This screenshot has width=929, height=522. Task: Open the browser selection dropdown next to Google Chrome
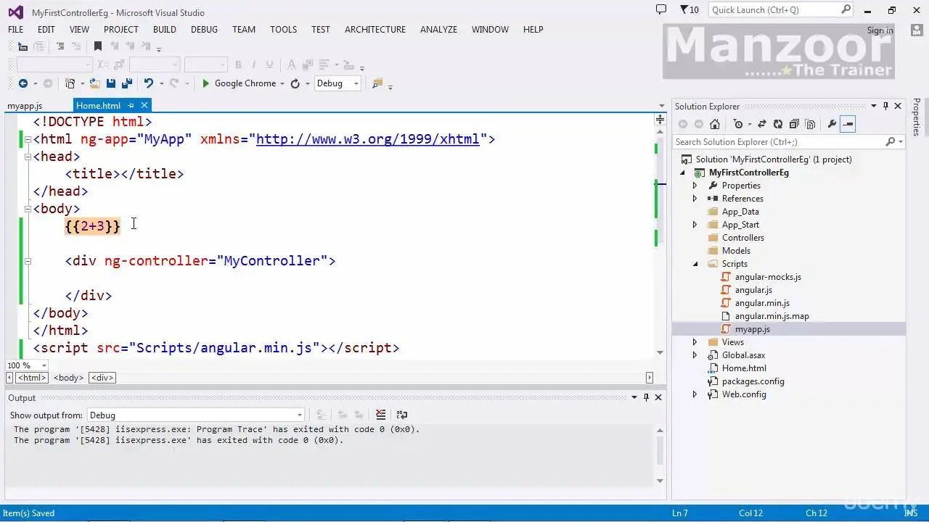click(282, 84)
